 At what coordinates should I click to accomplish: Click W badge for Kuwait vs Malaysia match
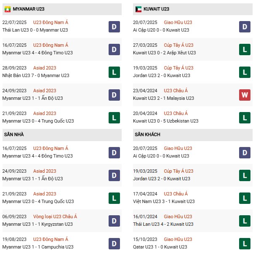pos(245,95)
